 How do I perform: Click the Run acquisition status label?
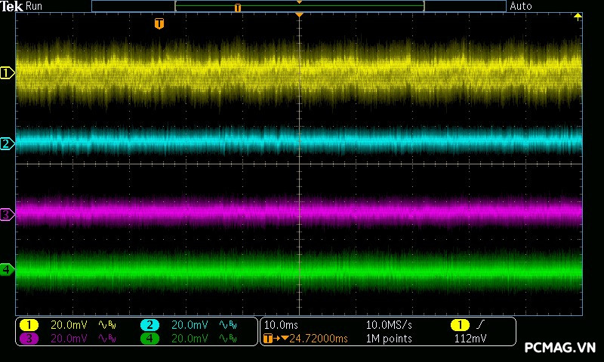coord(35,6)
